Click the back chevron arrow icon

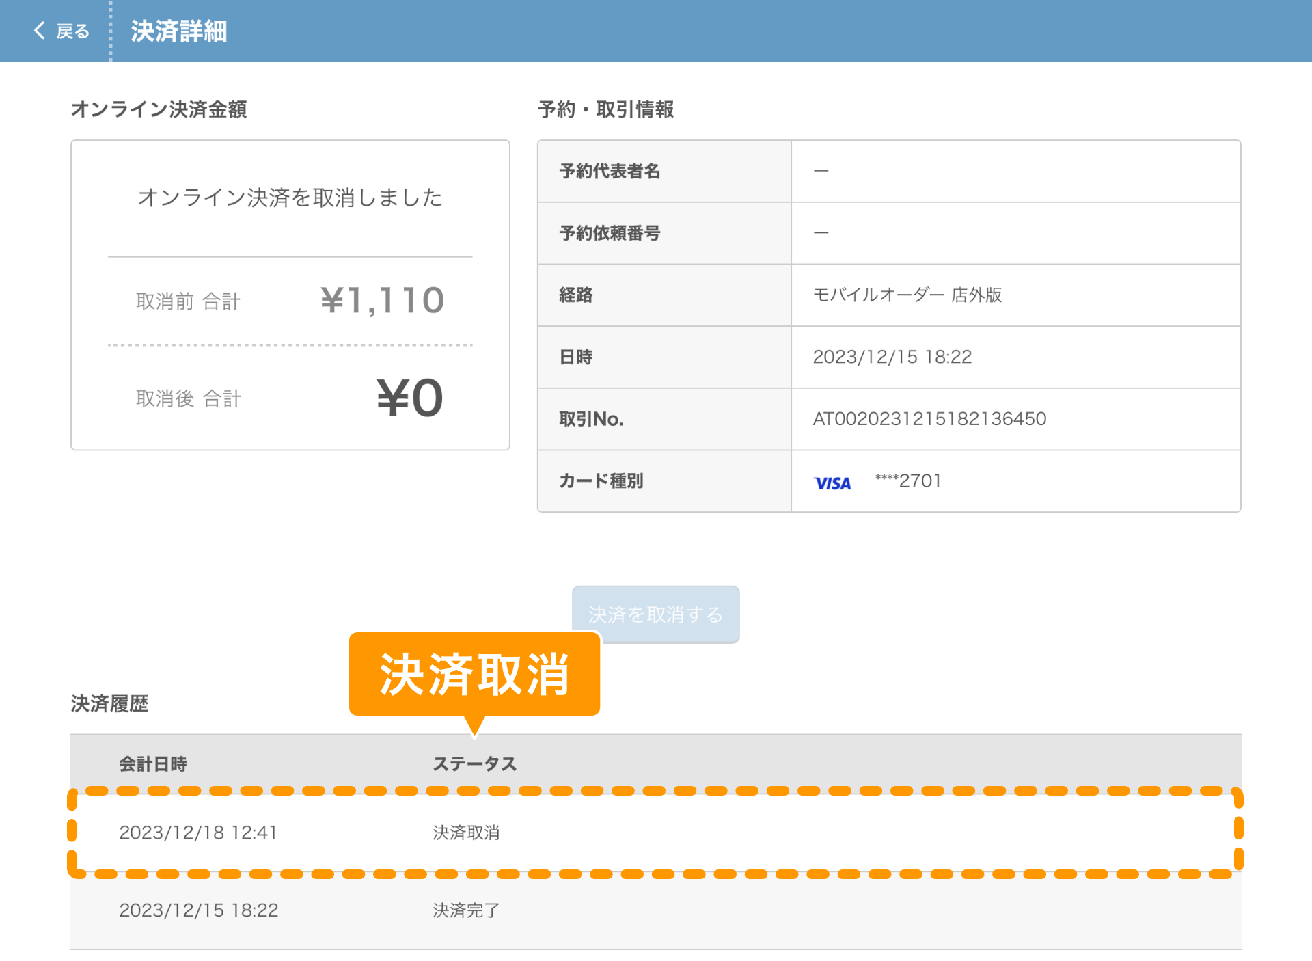tap(39, 31)
